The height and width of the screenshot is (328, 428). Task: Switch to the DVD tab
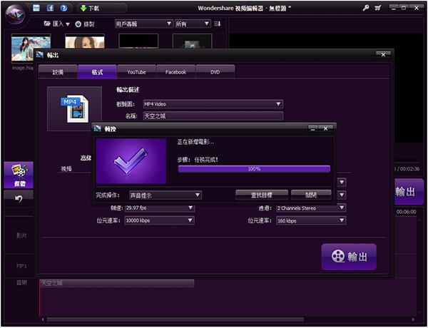pos(215,72)
